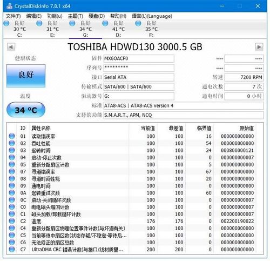
Task: Click the S.M.A.R.T., APM, NCQ features field
Action: tap(184, 115)
